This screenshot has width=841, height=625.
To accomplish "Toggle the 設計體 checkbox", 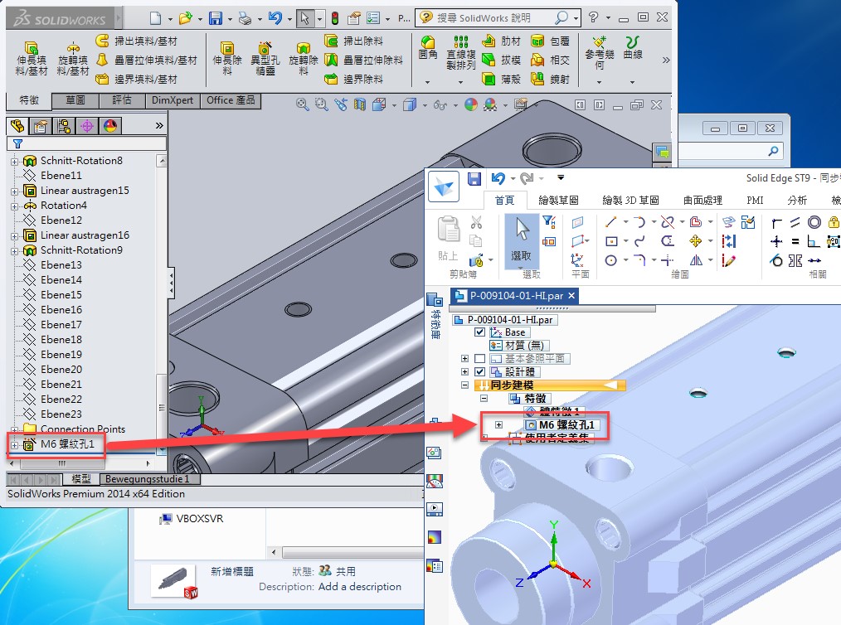I will pyautogui.click(x=480, y=371).
